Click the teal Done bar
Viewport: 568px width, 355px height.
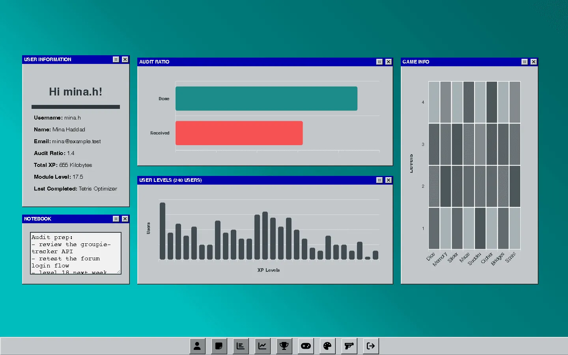pyautogui.click(x=266, y=99)
